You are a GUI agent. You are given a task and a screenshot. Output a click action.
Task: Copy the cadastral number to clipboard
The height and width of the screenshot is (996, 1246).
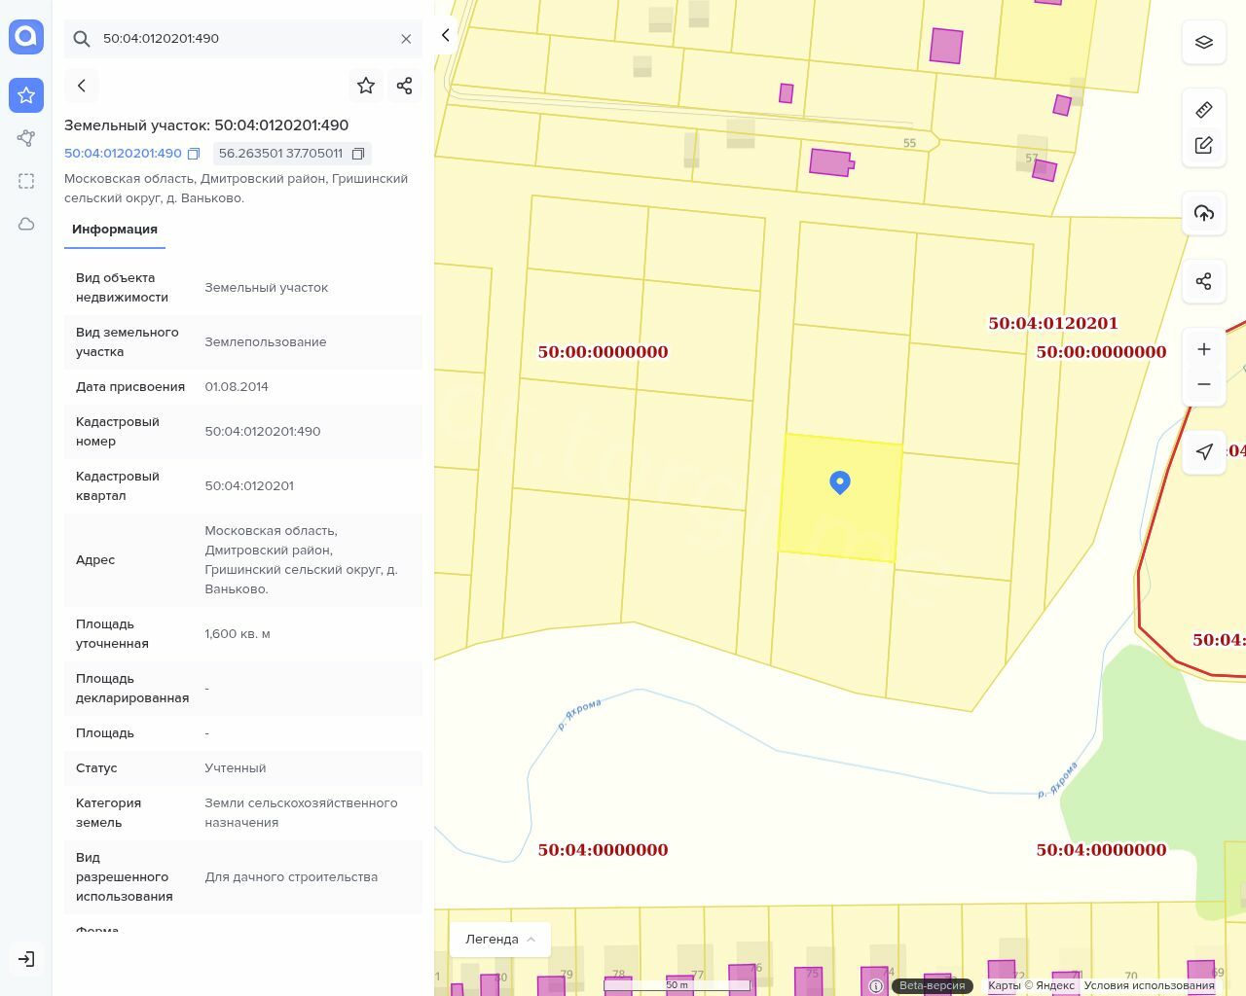click(194, 154)
